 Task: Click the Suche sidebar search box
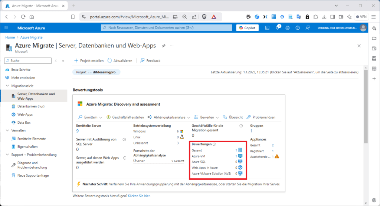[x=28, y=60]
